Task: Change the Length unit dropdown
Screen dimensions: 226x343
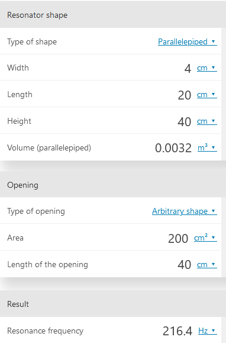Action: click(x=207, y=95)
